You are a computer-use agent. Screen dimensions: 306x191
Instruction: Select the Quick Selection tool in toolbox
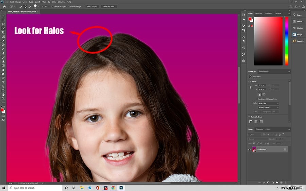[3, 28]
